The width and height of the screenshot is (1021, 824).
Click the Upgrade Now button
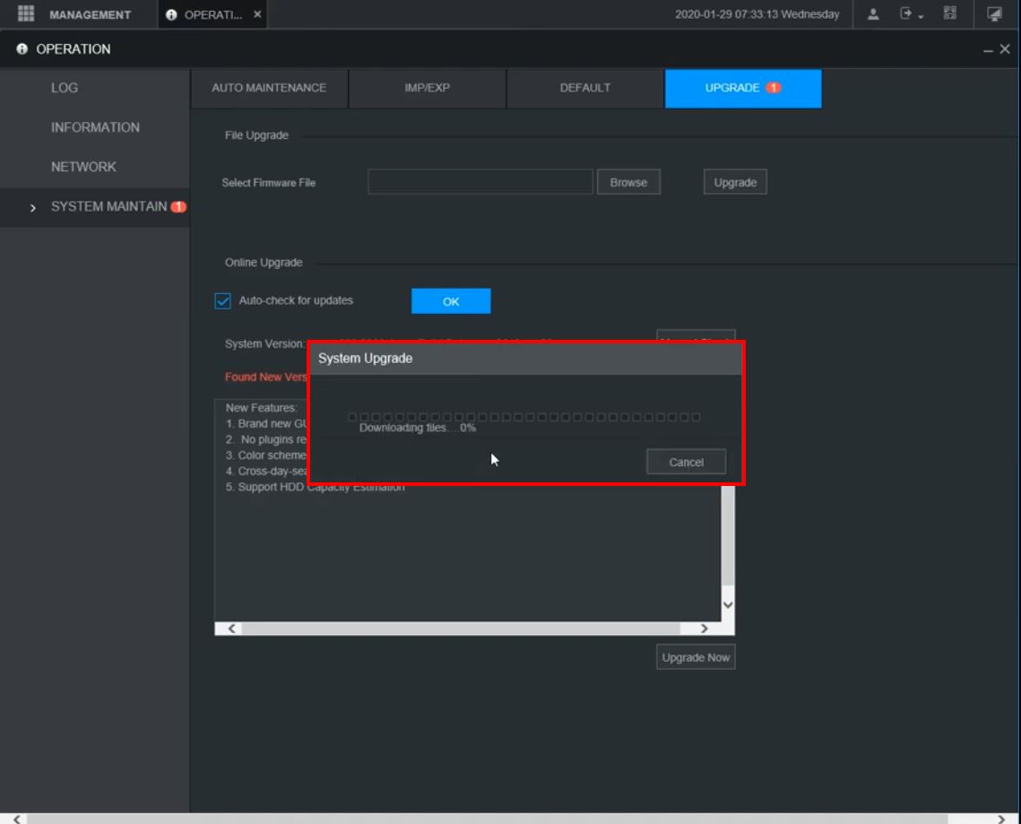696,657
